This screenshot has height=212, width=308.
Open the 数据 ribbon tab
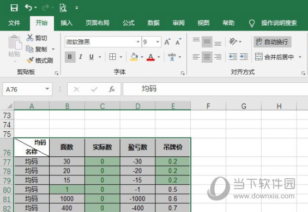coord(153,23)
